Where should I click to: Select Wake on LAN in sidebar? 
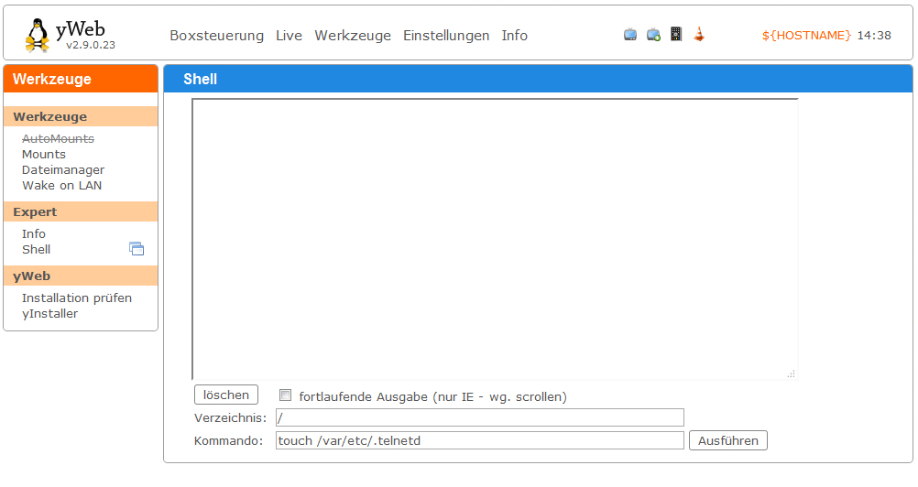coord(61,186)
